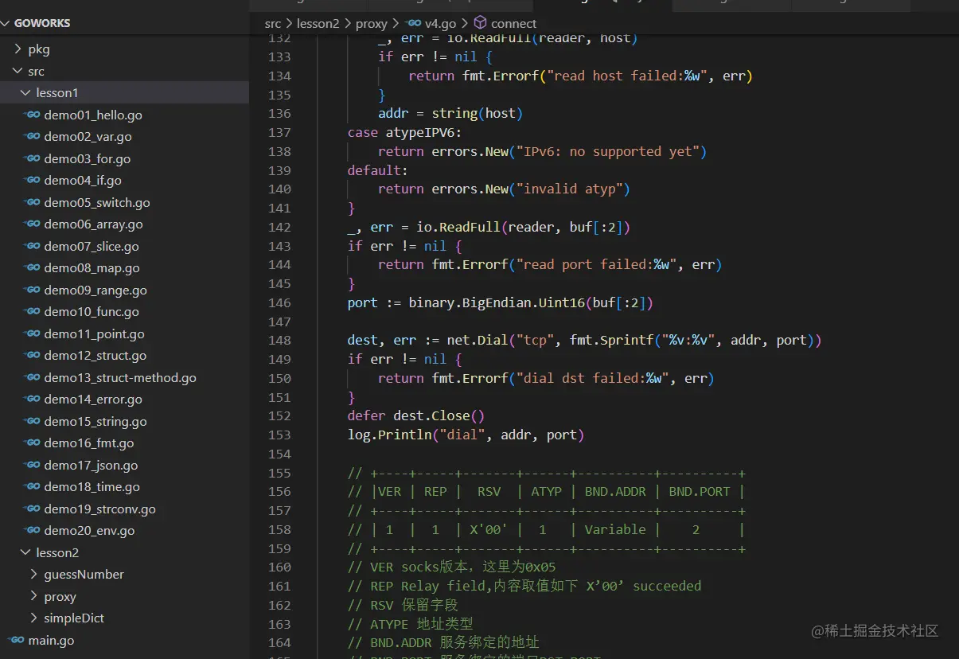This screenshot has width=959, height=659.
Task: Click line number 148 in the gutter
Action: pos(279,340)
